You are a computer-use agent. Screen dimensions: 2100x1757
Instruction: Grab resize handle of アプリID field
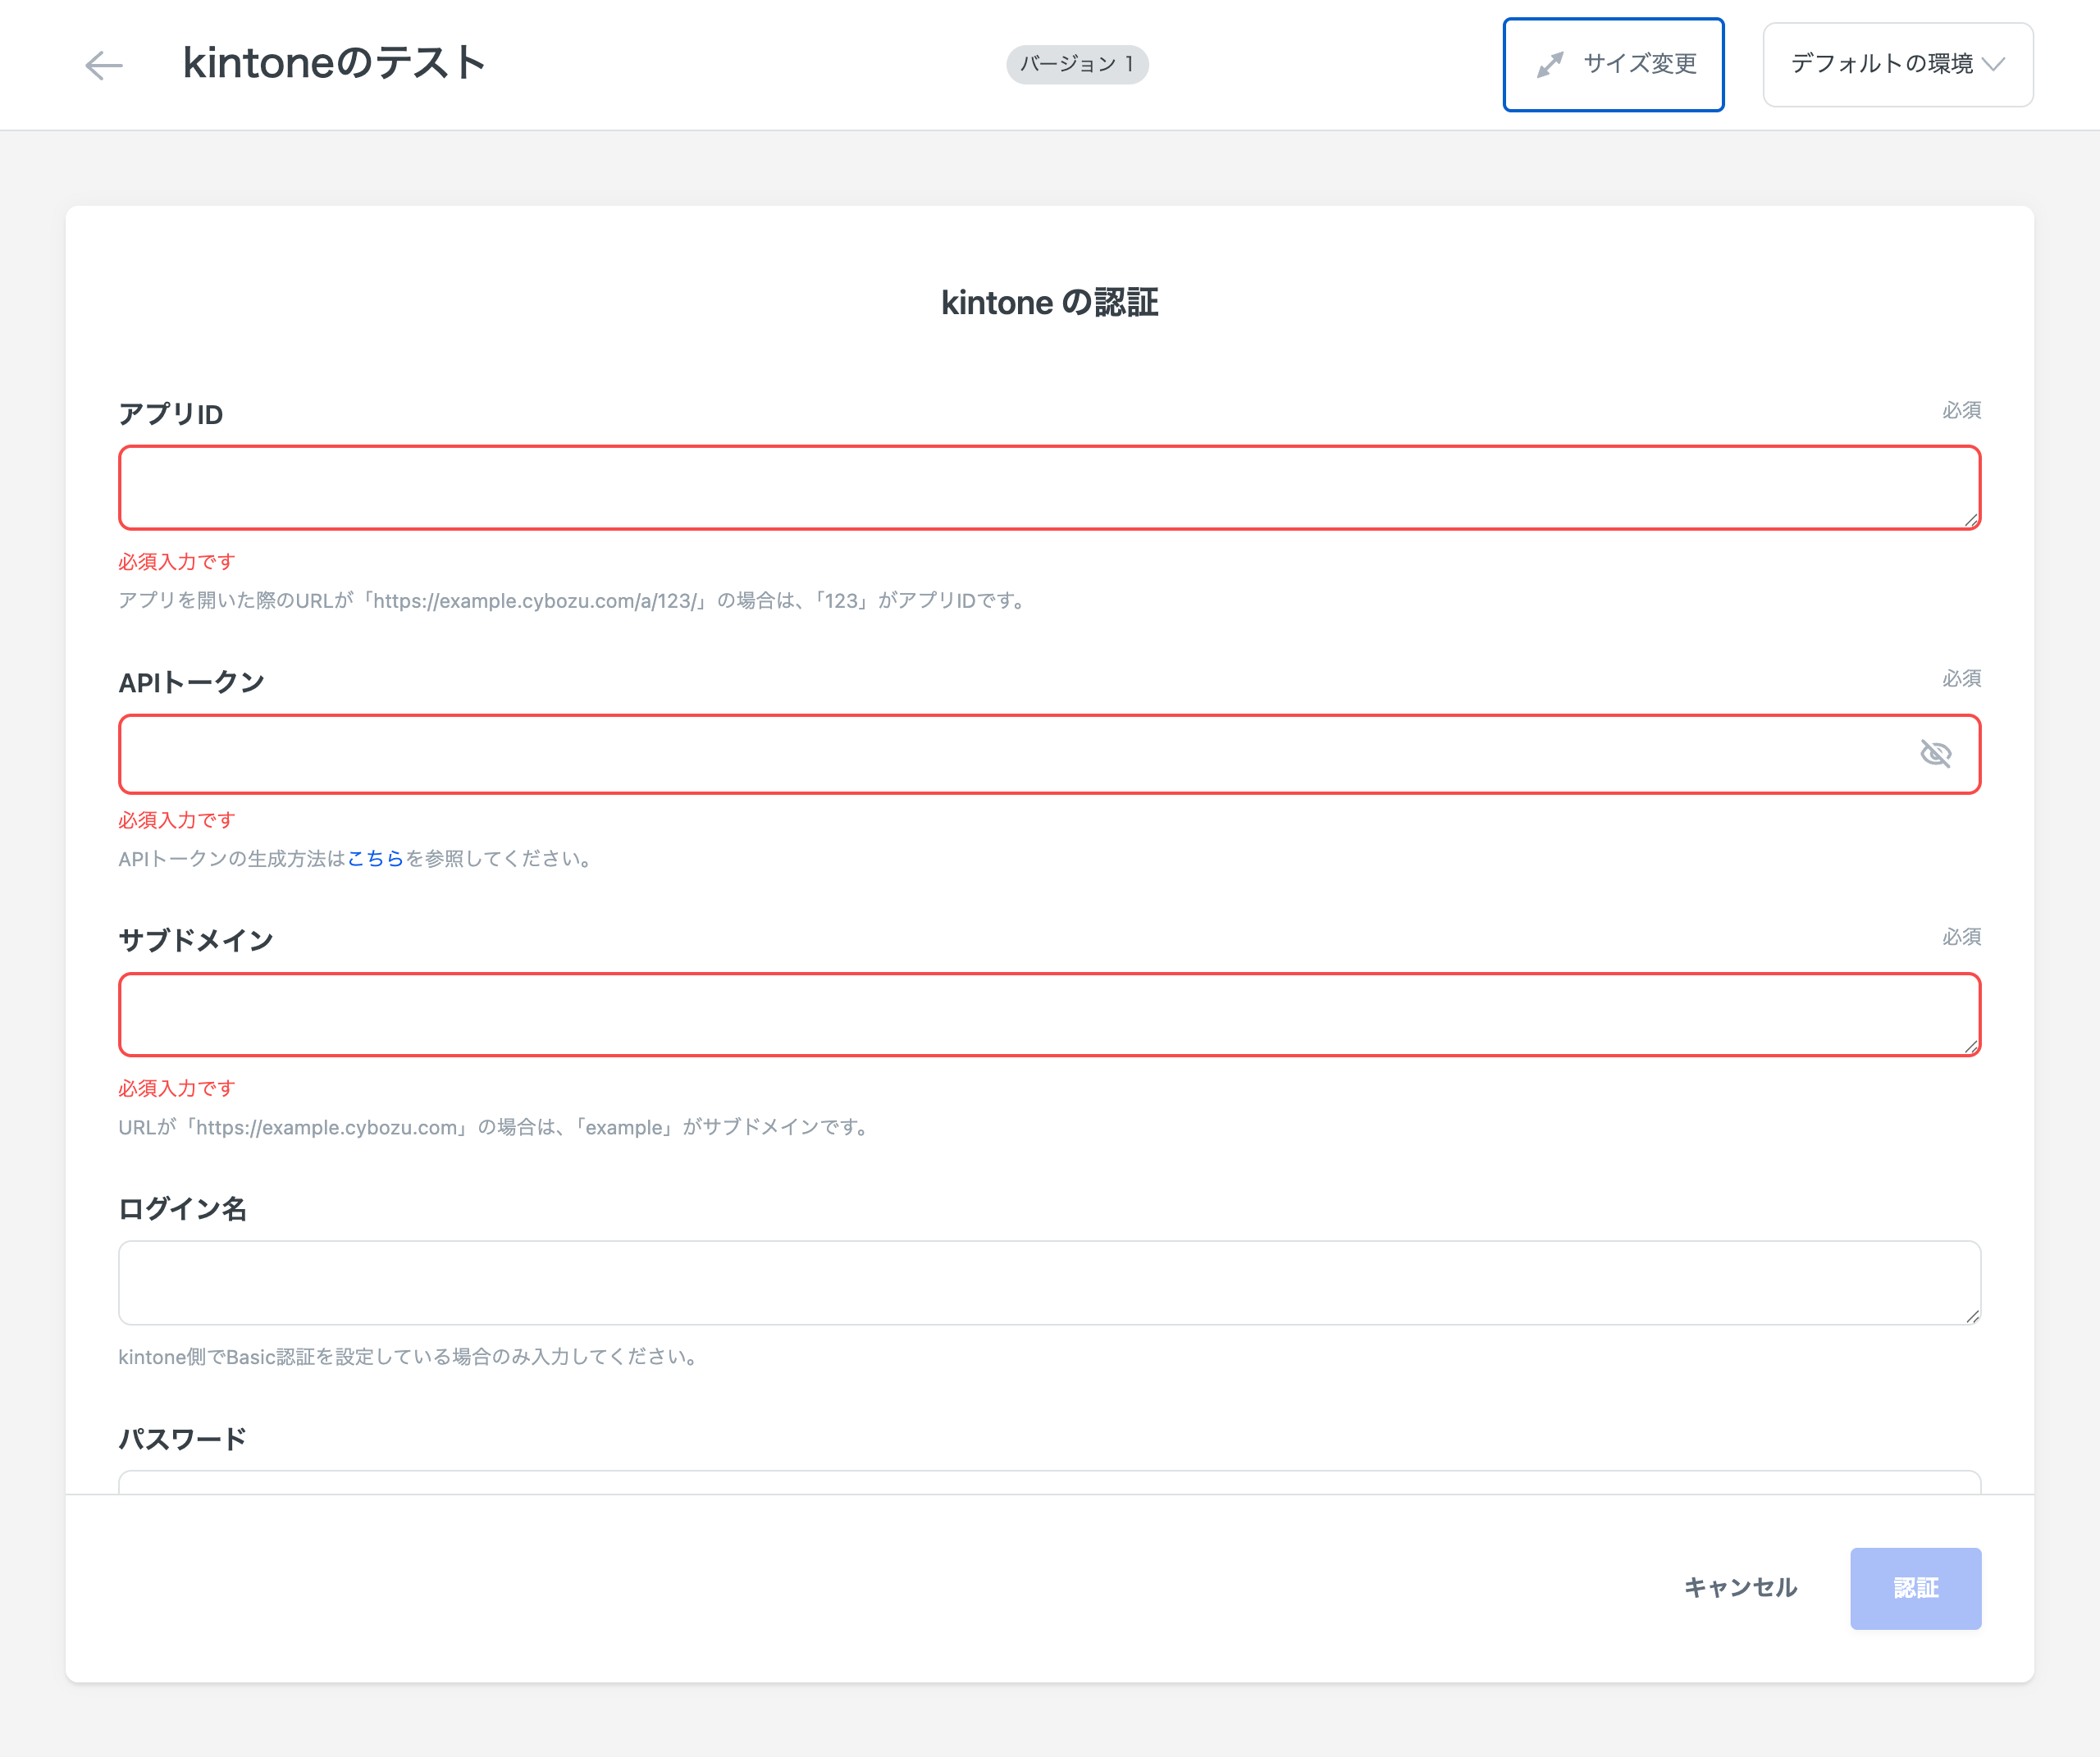(x=1971, y=520)
